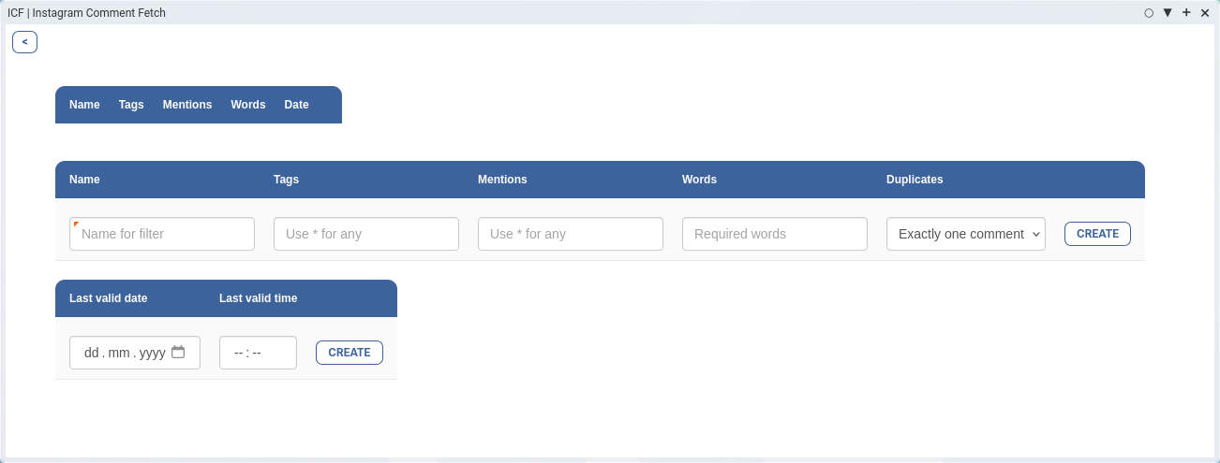Click the 'Last valid time' header label
This screenshot has height=463, width=1220.
[x=258, y=298]
